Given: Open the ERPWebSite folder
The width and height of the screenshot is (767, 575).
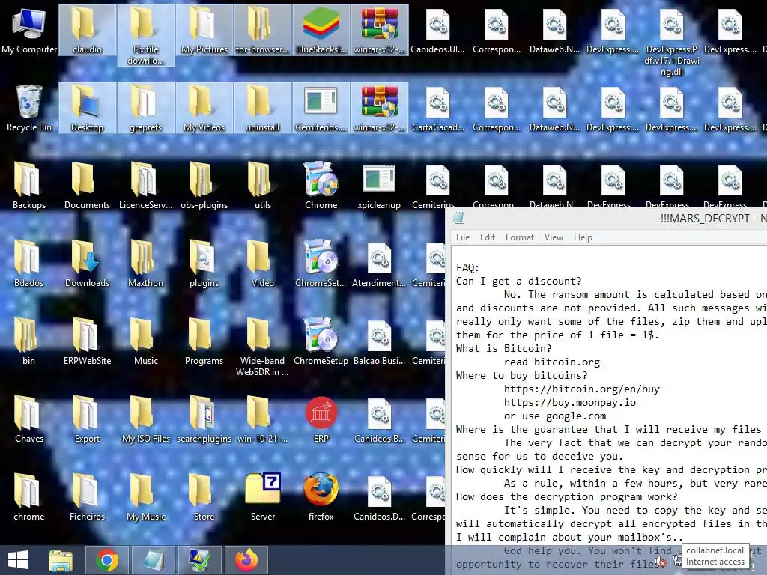Looking at the screenshot, I should [x=87, y=341].
